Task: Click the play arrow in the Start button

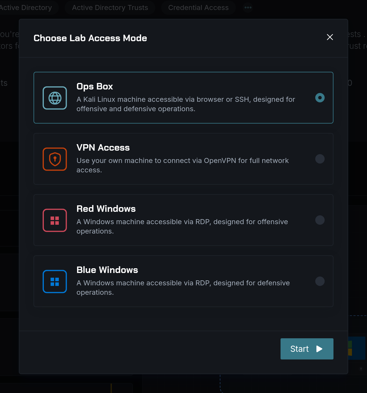Action: click(x=319, y=349)
